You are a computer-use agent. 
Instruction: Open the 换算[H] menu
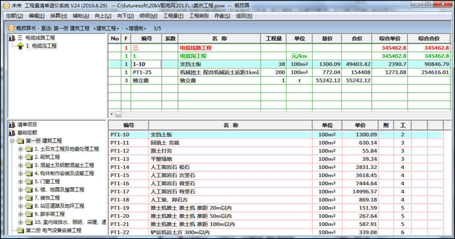tap(58, 16)
